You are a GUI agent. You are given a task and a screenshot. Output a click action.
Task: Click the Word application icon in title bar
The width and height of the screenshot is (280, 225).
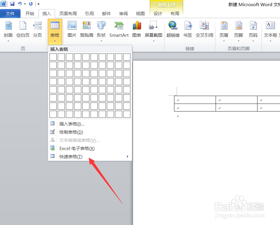click(4, 4)
